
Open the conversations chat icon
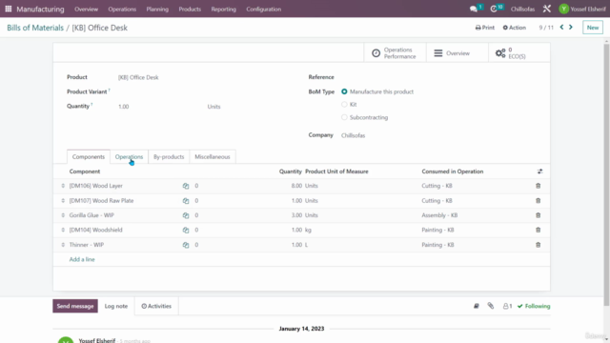click(474, 9)
